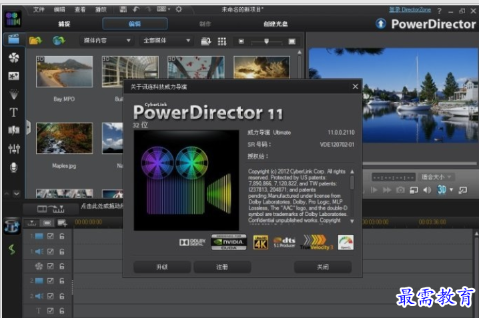Toggle title track enable checkbox

click(51, 311)
